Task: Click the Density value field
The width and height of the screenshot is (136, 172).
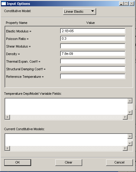Action: (x=93, y=54)
